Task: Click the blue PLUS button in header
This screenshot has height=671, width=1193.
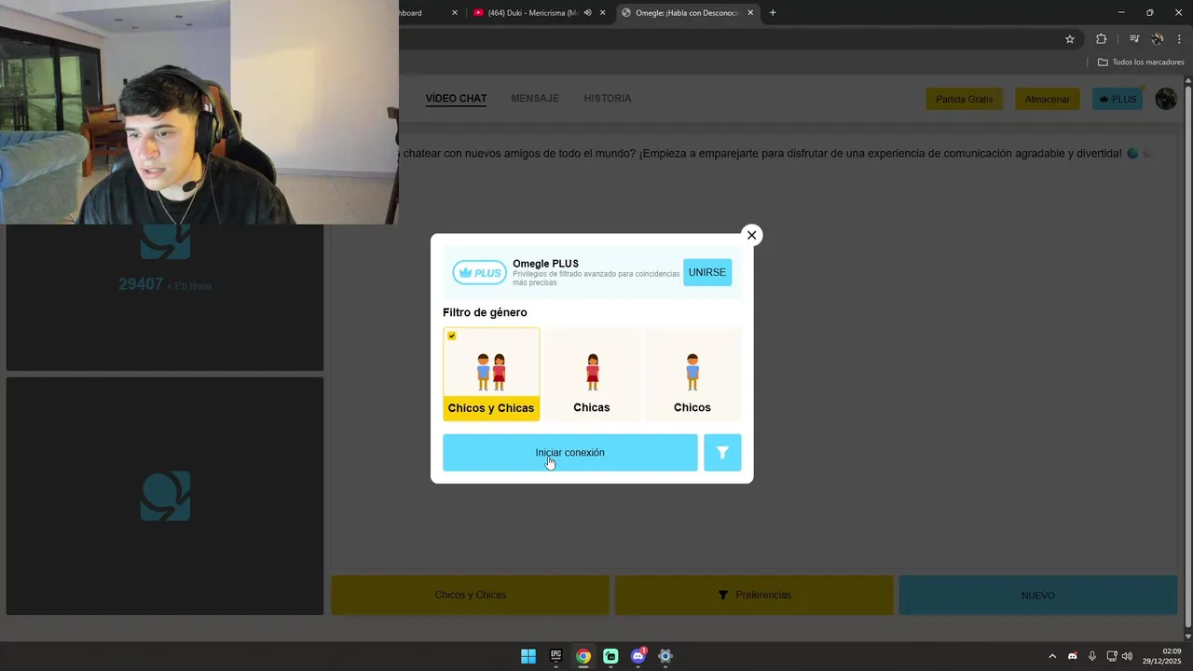Action: (x=1118, y=99)
